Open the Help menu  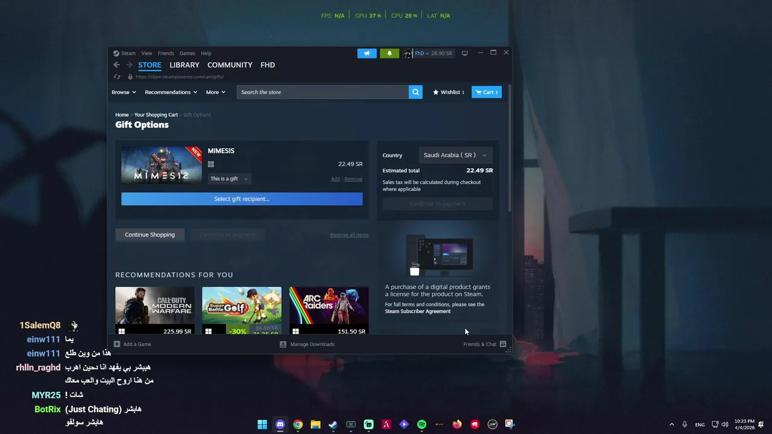coord(206,53)
